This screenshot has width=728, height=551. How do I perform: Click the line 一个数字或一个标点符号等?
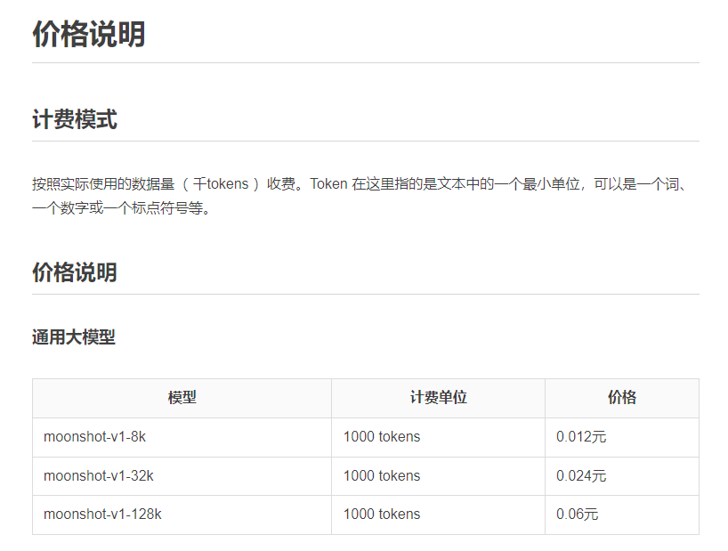coord(122,208)
